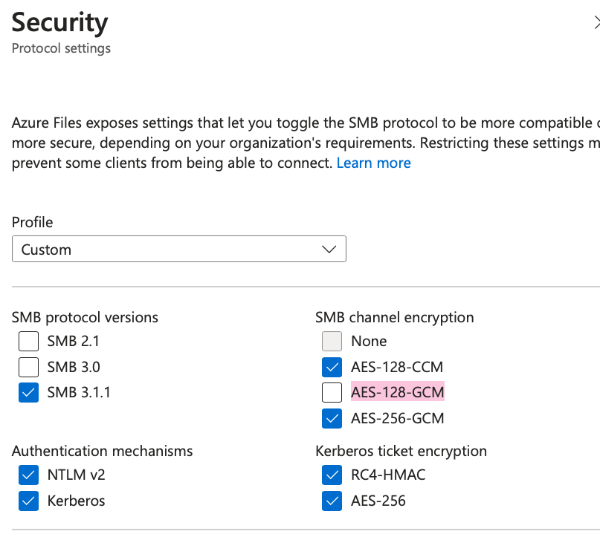Enable the highlighted AES-128-GCM option
The width and height of the screenshot is (600, 534).
(332, 392)
